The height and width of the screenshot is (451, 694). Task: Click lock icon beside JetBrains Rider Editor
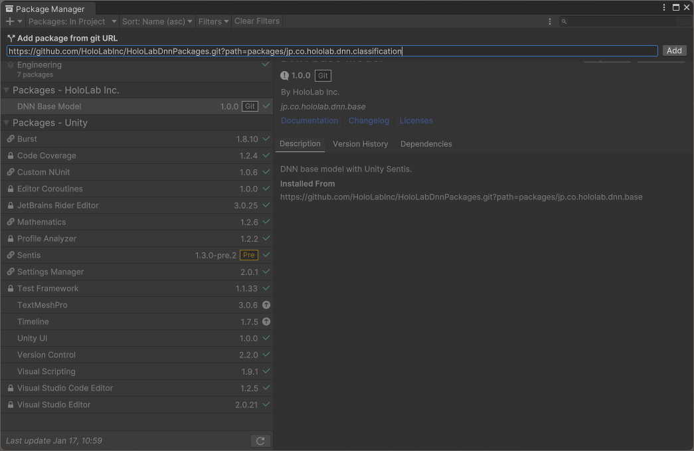point(11,205)
